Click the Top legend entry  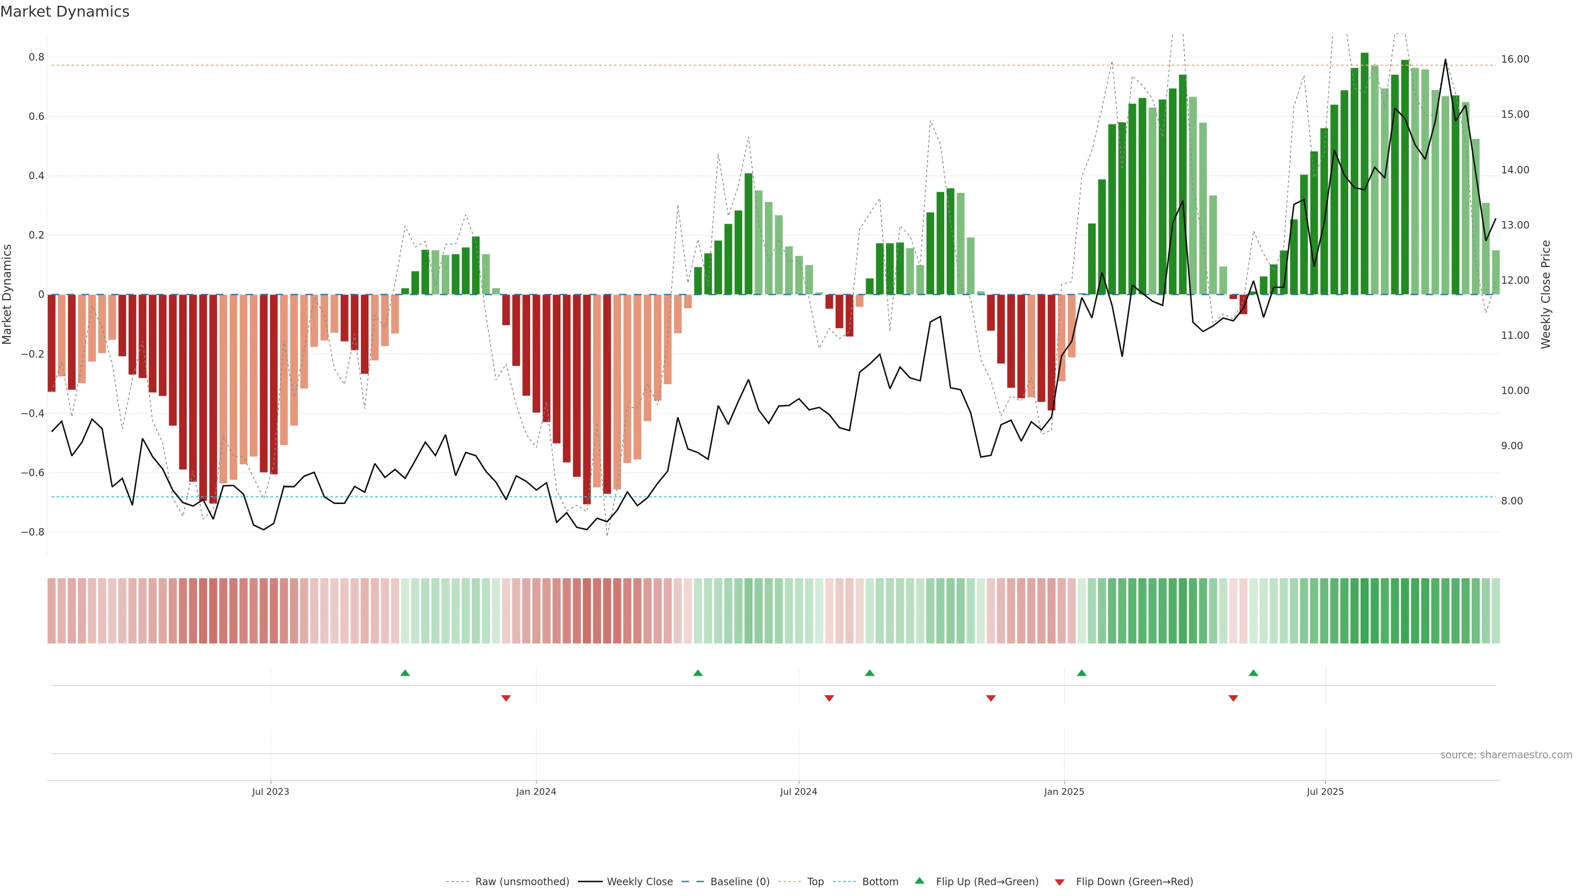815,882
